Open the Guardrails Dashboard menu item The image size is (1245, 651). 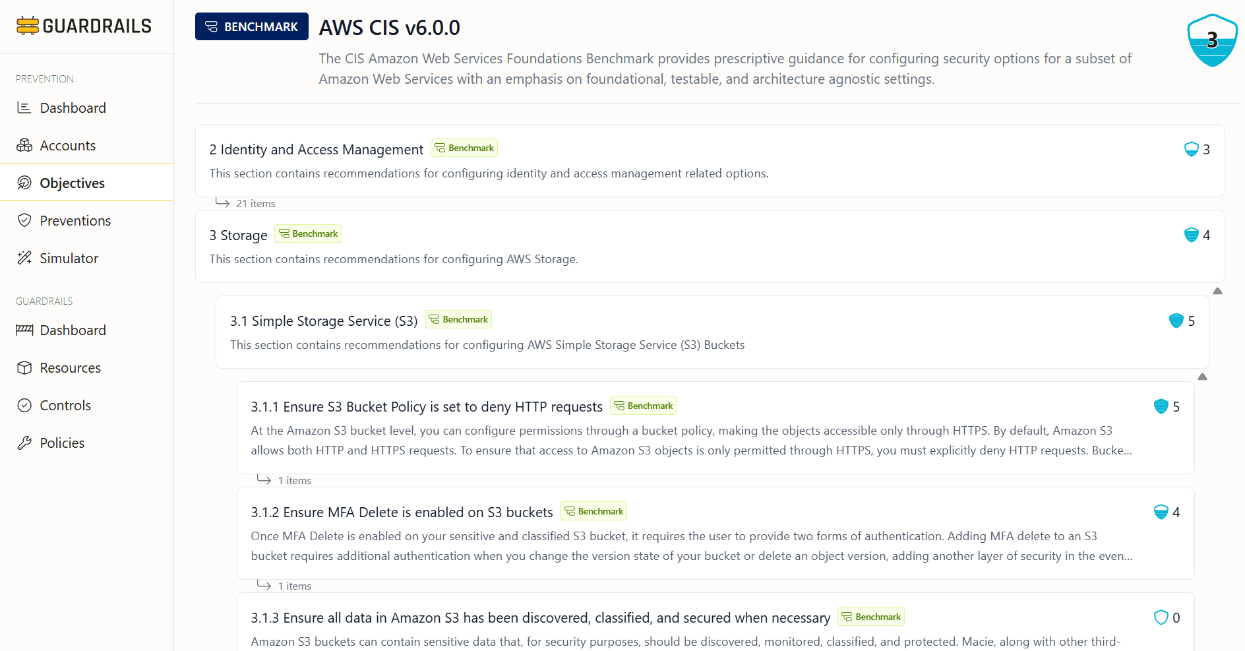[x=73, y=330]
